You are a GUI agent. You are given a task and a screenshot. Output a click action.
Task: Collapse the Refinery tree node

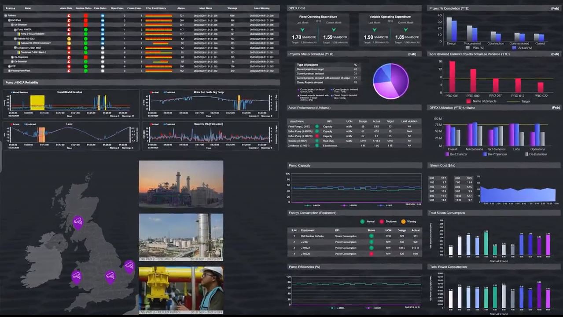[x=6, y=15]
